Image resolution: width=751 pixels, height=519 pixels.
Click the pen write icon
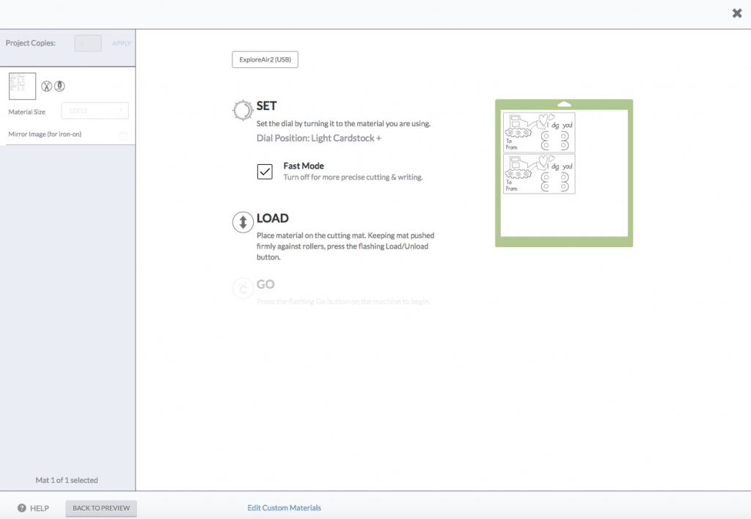59,86
